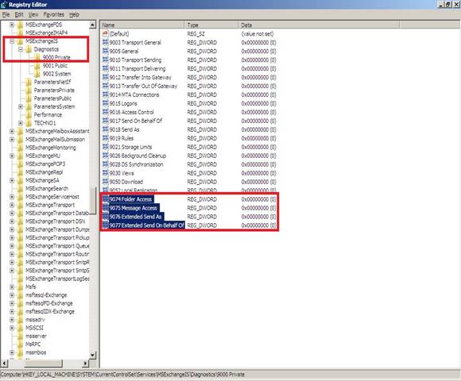Click the 9015 Logons value icon
The width and height of the screenshot is (461, 381).
coord(105,103)
